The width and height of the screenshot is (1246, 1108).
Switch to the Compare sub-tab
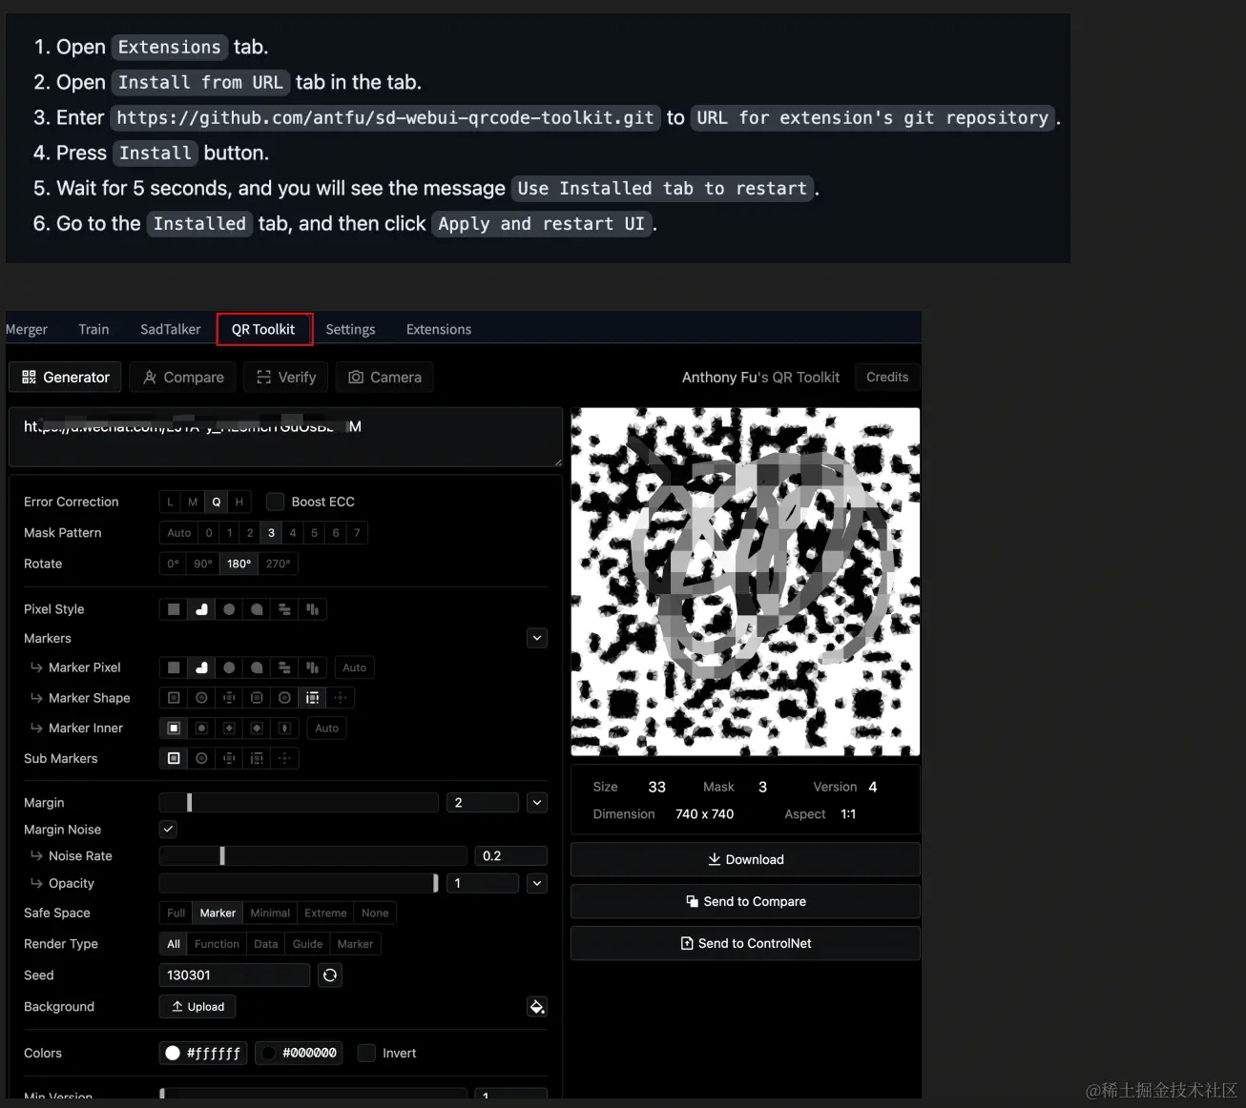click(x=183, y=378)
